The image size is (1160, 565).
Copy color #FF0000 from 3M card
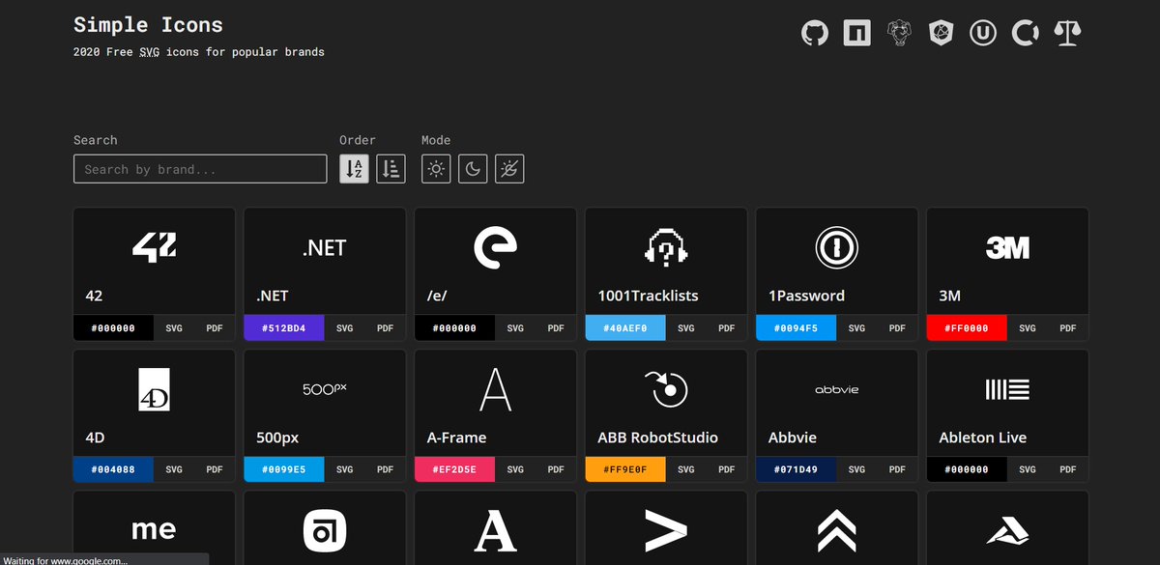[967, 328]
